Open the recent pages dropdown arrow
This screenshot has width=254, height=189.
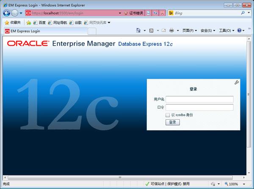(21, 13)
